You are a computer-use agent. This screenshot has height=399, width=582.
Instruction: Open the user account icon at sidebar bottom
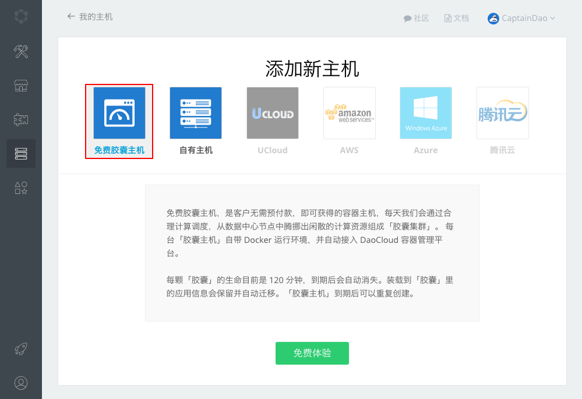point(21,383)
